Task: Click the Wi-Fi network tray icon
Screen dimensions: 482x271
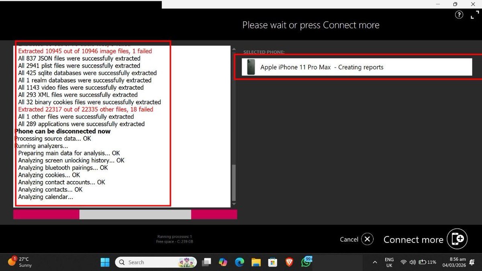Action: coord(403,262)
